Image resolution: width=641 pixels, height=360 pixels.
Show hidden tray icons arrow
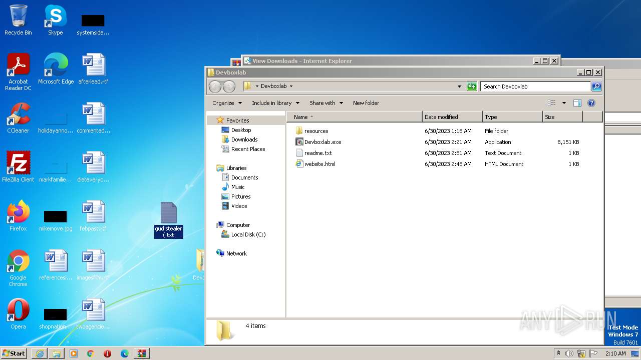tap(558, 353)
